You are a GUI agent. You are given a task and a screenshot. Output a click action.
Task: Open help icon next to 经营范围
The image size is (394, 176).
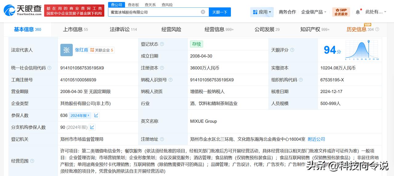[32, 161]
